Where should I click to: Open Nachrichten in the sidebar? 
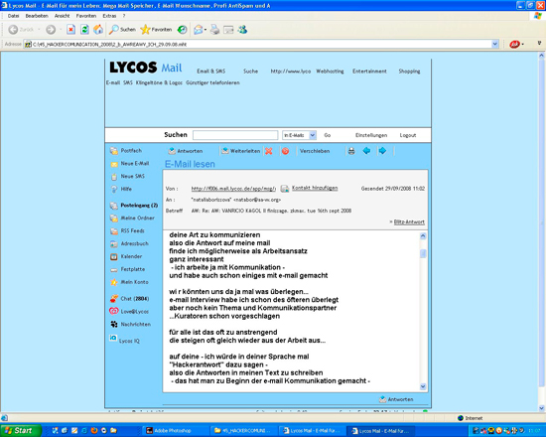click(x=131, y=324)
